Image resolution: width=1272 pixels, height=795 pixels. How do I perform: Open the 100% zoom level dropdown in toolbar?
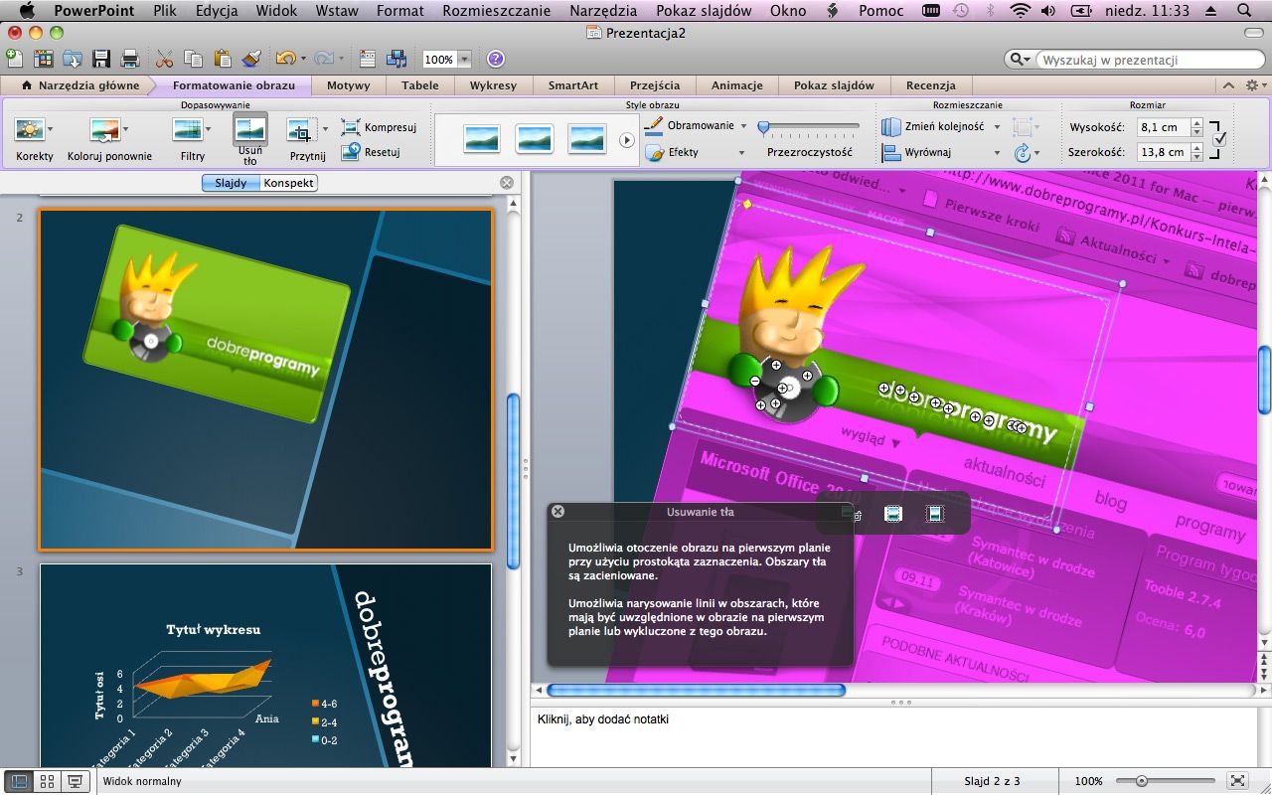(x=464, y=60)
